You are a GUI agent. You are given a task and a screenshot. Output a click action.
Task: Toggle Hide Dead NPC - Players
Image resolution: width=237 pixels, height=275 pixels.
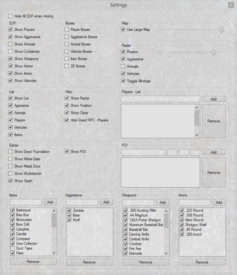(x=67, y=120)
